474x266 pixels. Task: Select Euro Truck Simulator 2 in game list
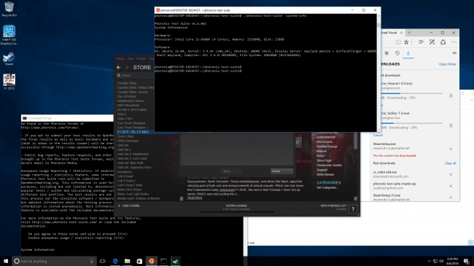click(133, 128)
